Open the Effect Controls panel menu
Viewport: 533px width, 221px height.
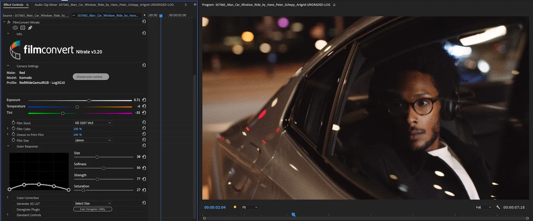tap(27, 5)
